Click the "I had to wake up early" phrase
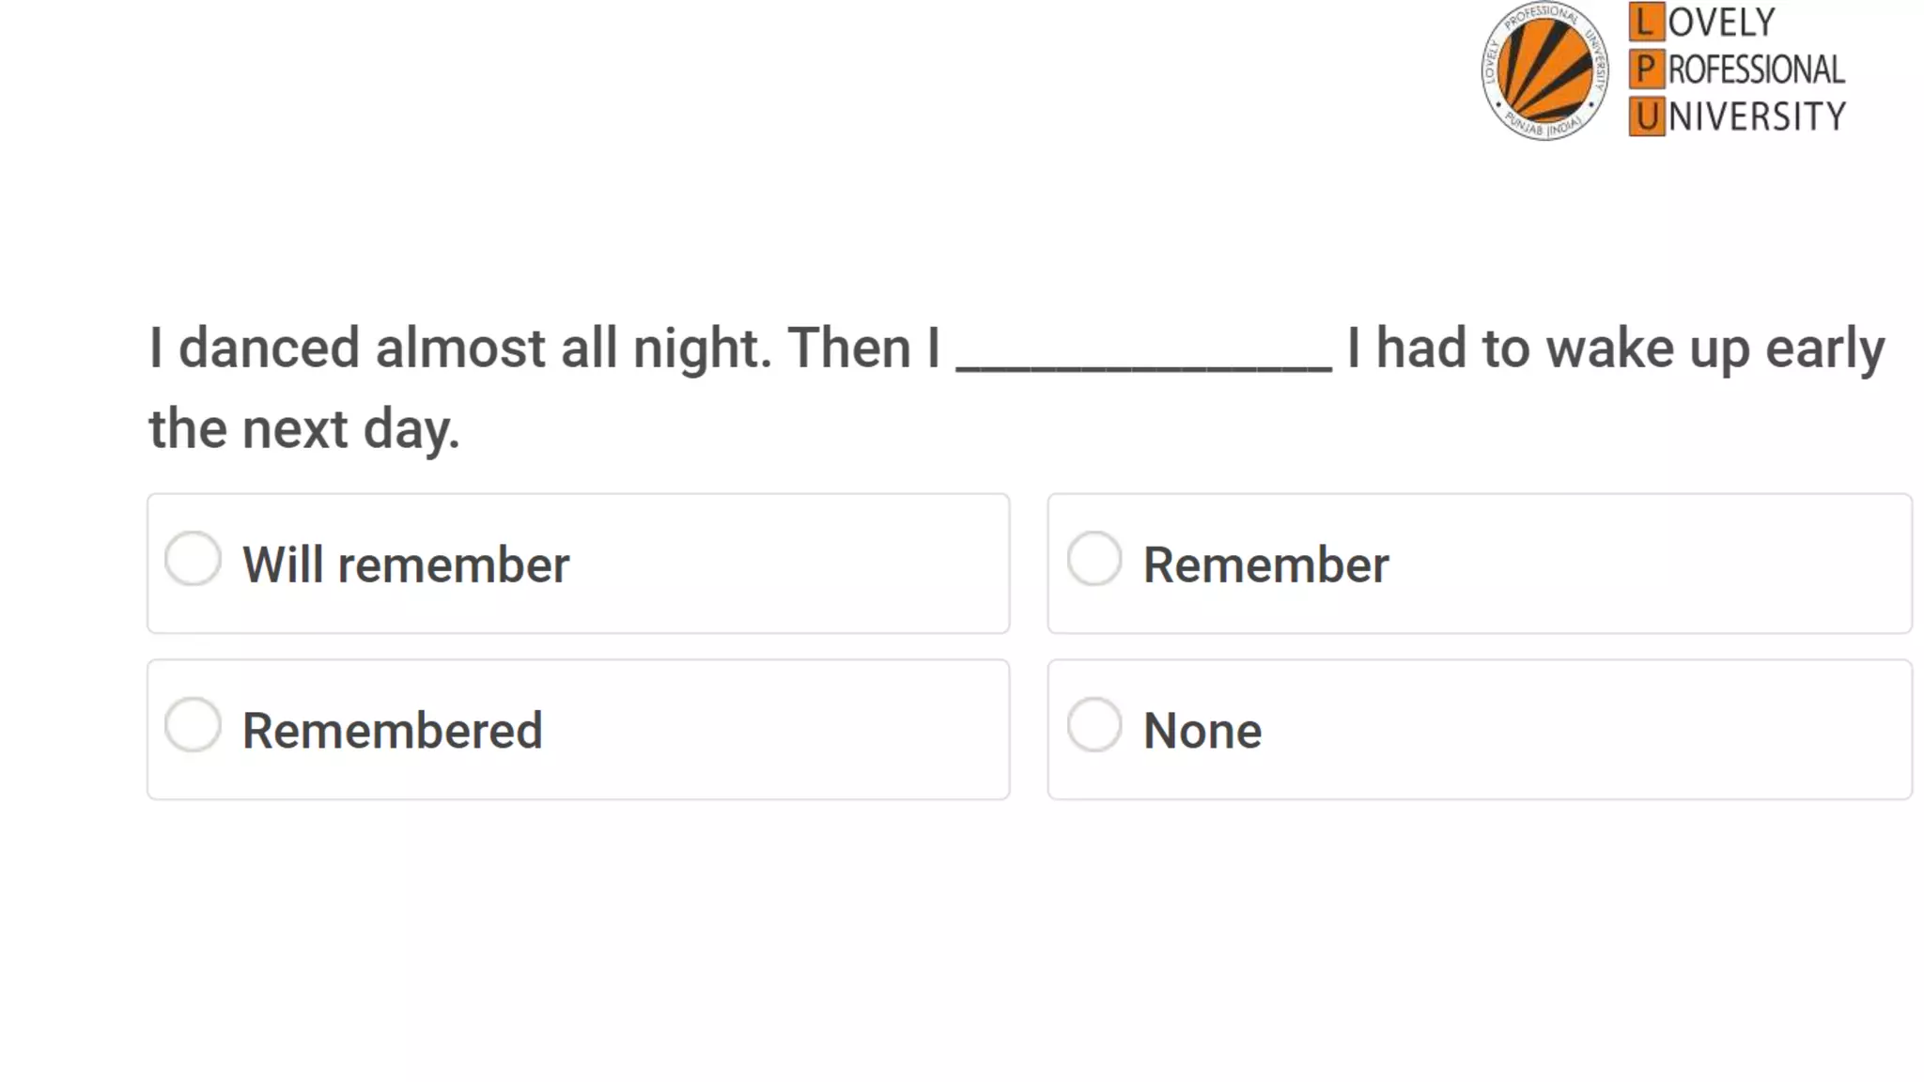Image resolution: width=1924 pixels, height=1082 pixels. 1616,348
